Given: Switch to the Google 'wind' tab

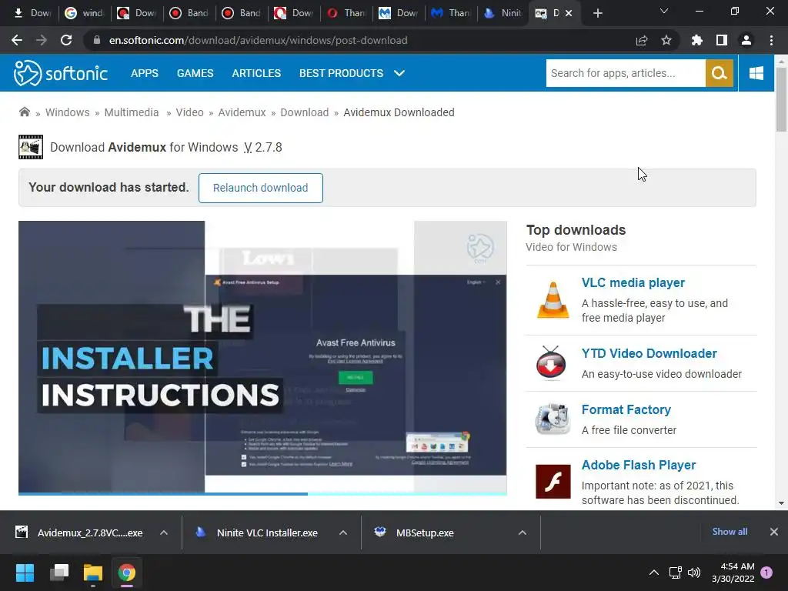Looking at the screenshot, I should click(x=85, y=13).
